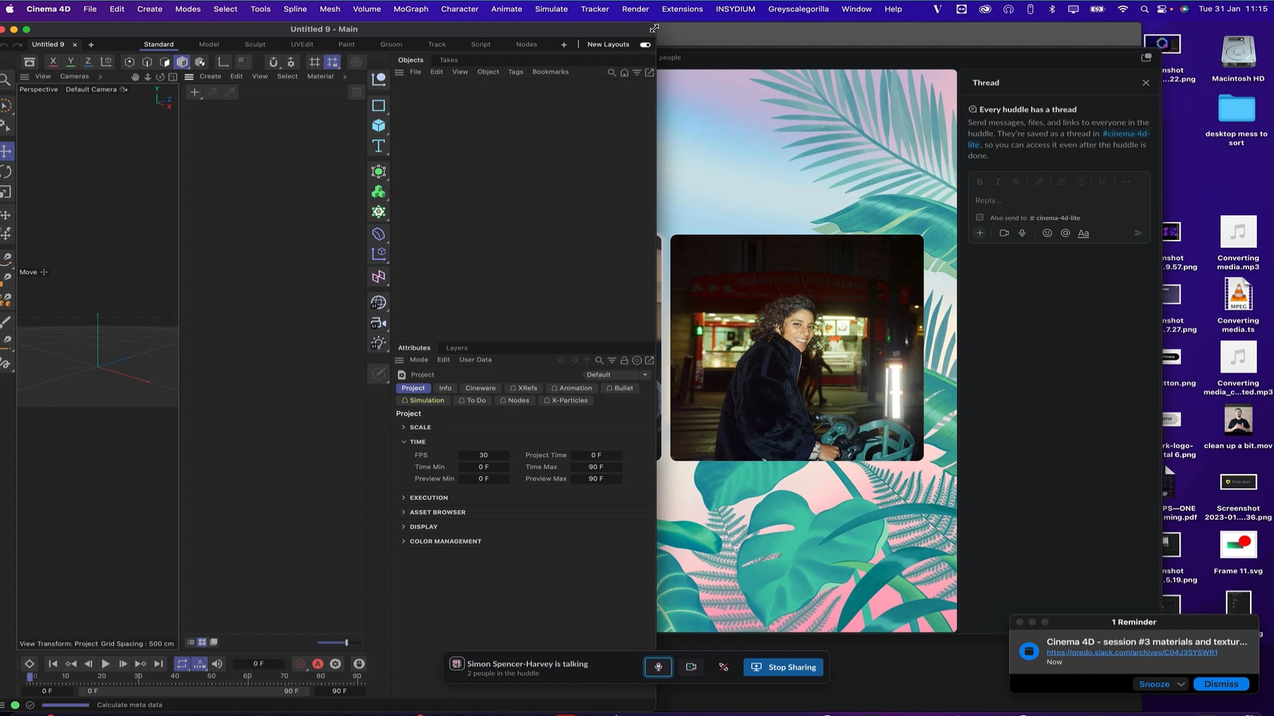Click the FPS value field
Viewport: 1274px width, 716px height.
(x=484, y=455)
